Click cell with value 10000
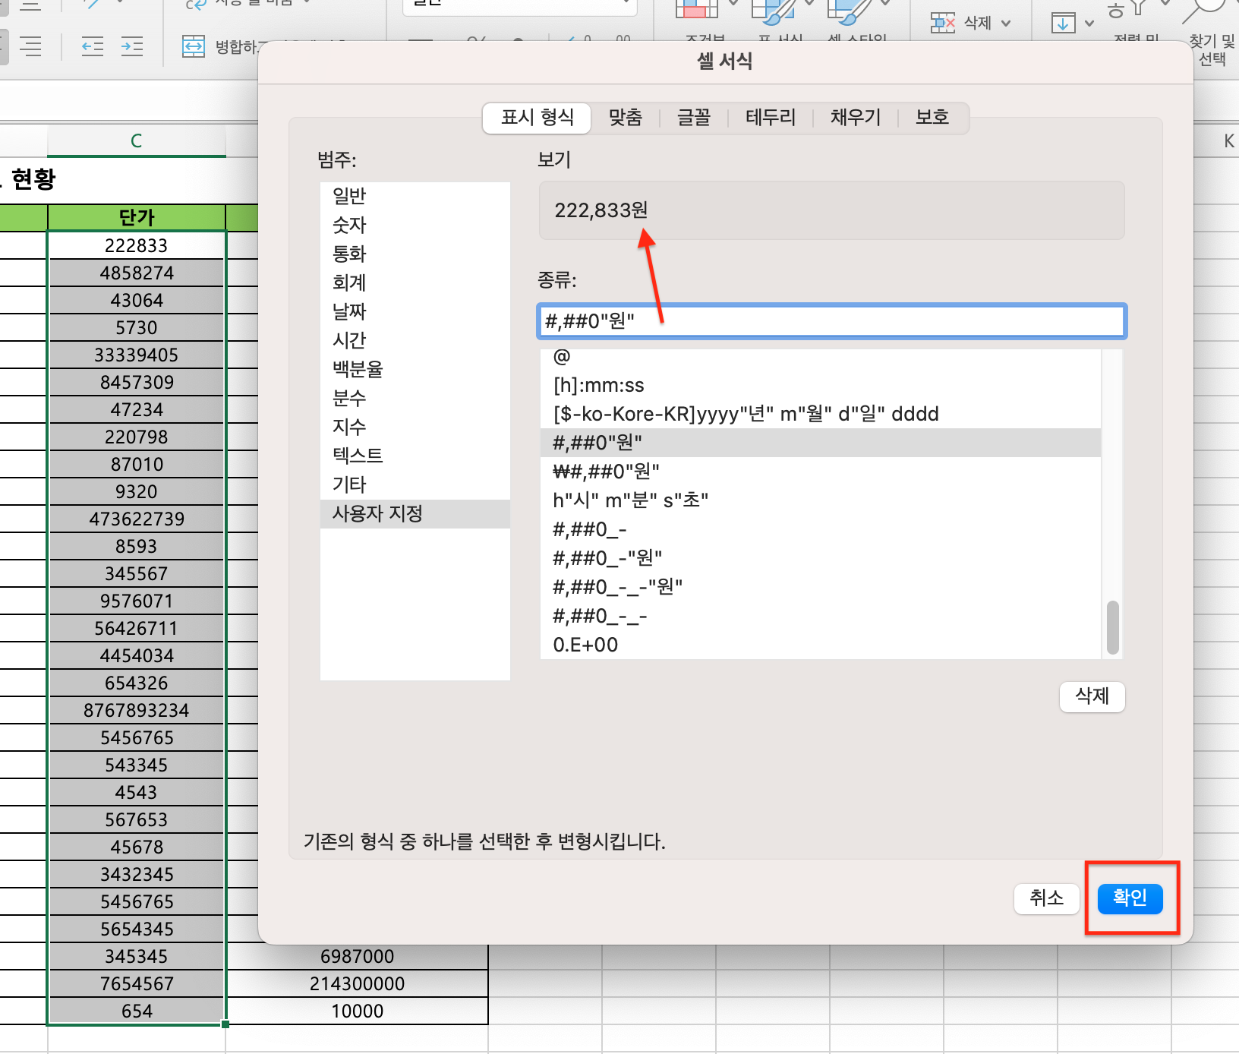This screenshot has width=1239, height=1054. pyautogui.click(x=358, y=1011)
